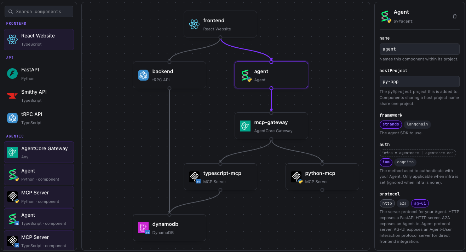Click the AGENTIC category heading
This screenshot has width=466, height=252.
(15, 136)
